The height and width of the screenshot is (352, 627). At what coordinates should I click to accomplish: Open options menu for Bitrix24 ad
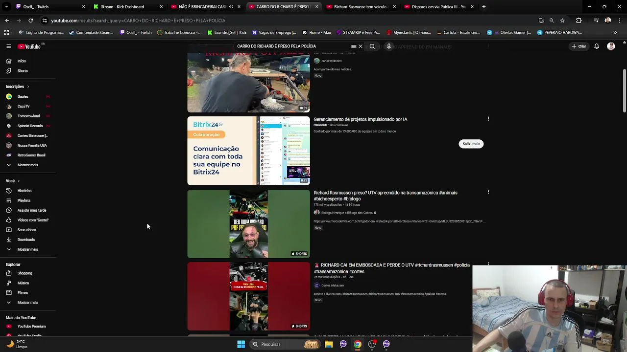tap(488, 119)
